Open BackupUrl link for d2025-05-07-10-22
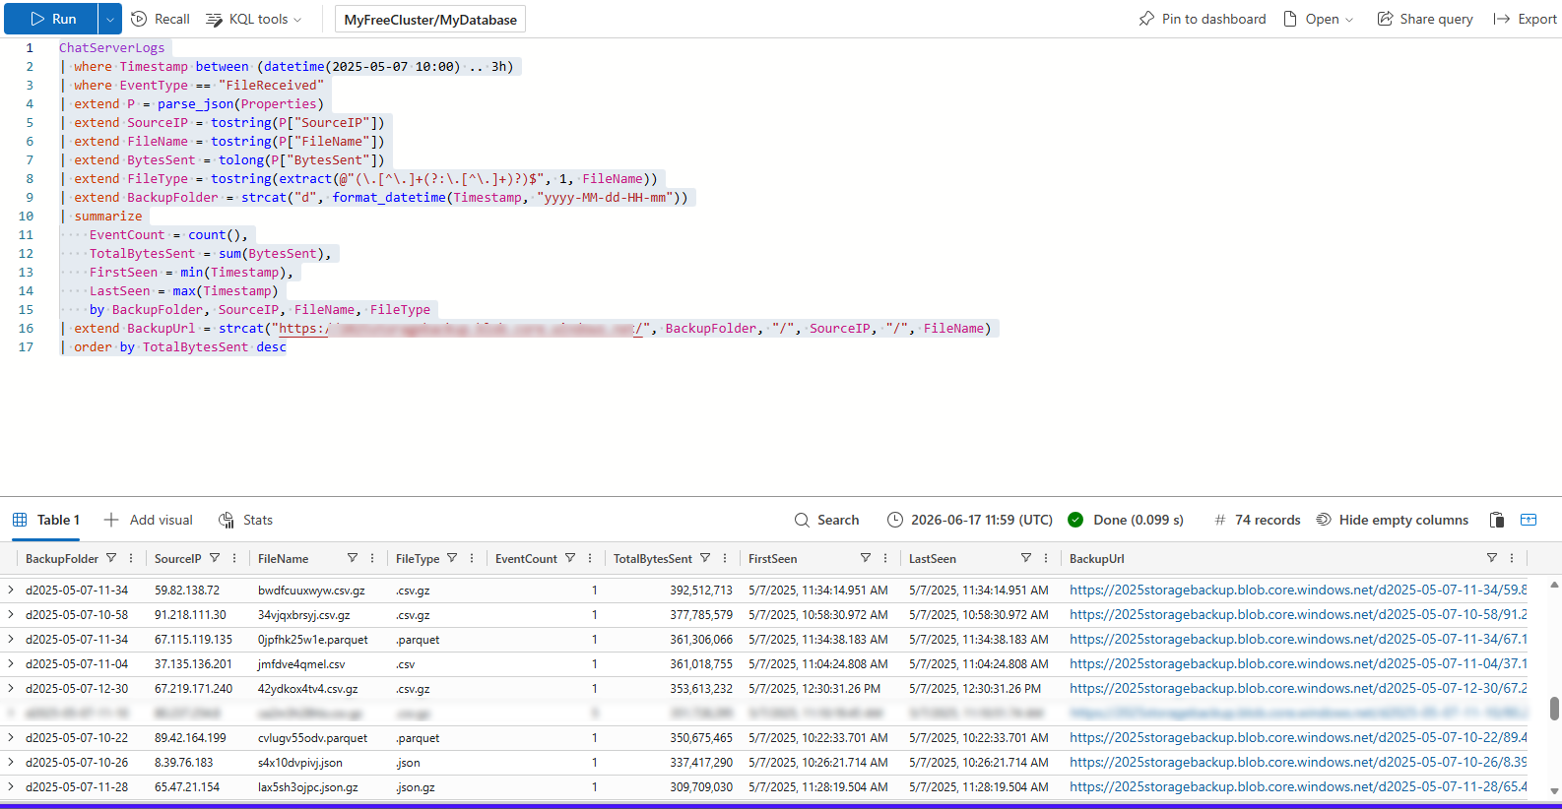This screenshot has width=1562, height=809. tap(1298, 738)
